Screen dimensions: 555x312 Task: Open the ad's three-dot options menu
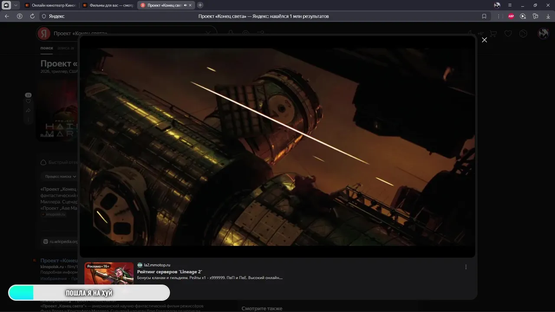(x=466, y=267)
